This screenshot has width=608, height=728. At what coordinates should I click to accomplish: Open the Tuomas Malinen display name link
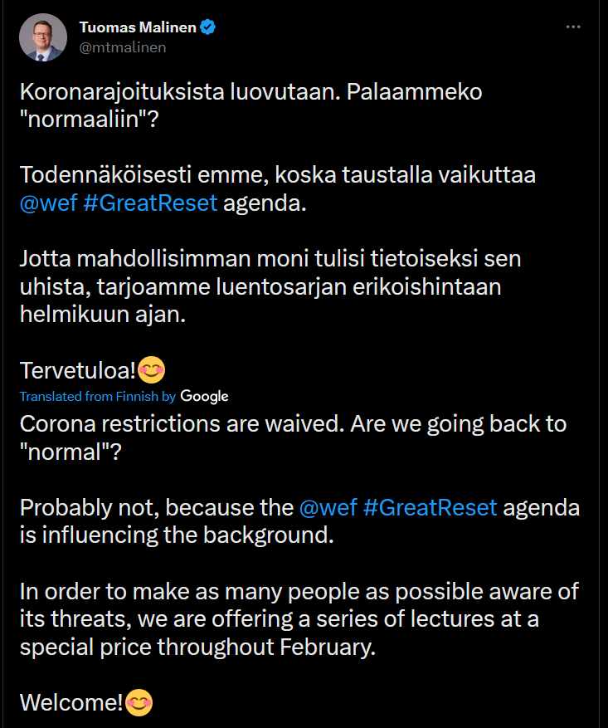[138, 27]
